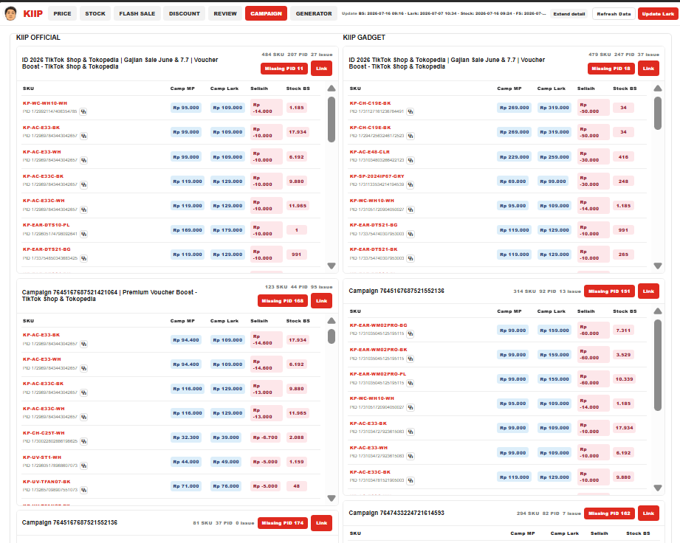Click scroll-up arrow in KIIP OFFICIAL Gajian Sale list

pos(332,89)
